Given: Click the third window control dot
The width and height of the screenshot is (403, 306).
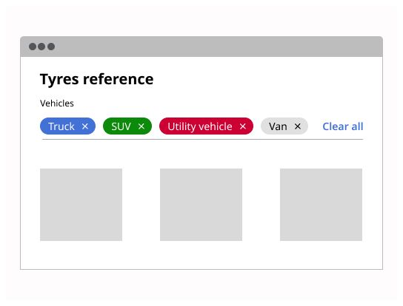Looking at the screenshot, I should click(51, 47).
